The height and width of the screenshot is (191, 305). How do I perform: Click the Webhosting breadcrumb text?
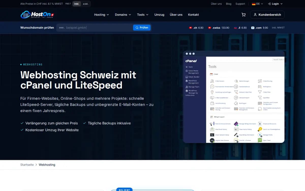pos(47,165)
